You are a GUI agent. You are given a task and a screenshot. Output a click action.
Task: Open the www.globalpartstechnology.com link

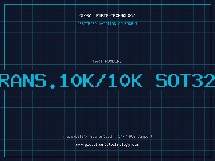coord(107,145)
